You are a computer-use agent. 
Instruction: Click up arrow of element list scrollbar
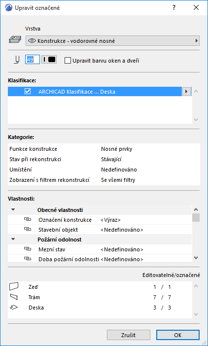[x=196, y=286]
